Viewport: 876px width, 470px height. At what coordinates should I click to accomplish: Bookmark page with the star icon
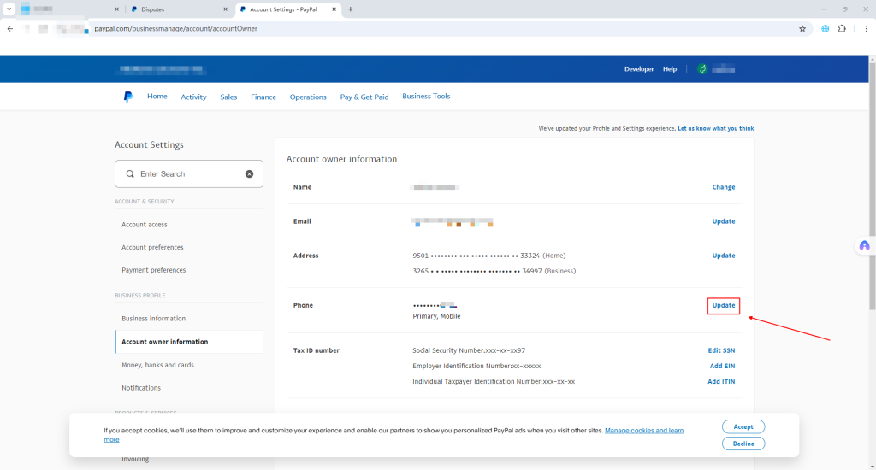pos(802,28)
